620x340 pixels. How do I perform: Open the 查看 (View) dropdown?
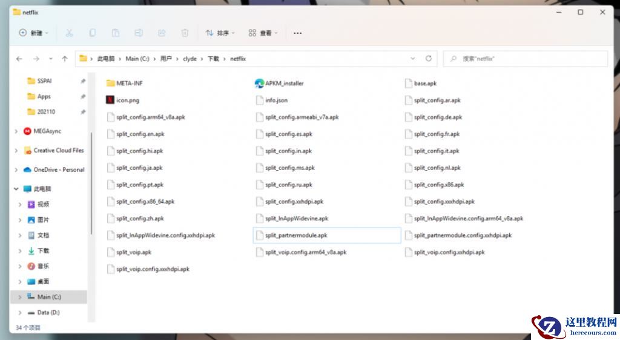(x=263, y=33)
